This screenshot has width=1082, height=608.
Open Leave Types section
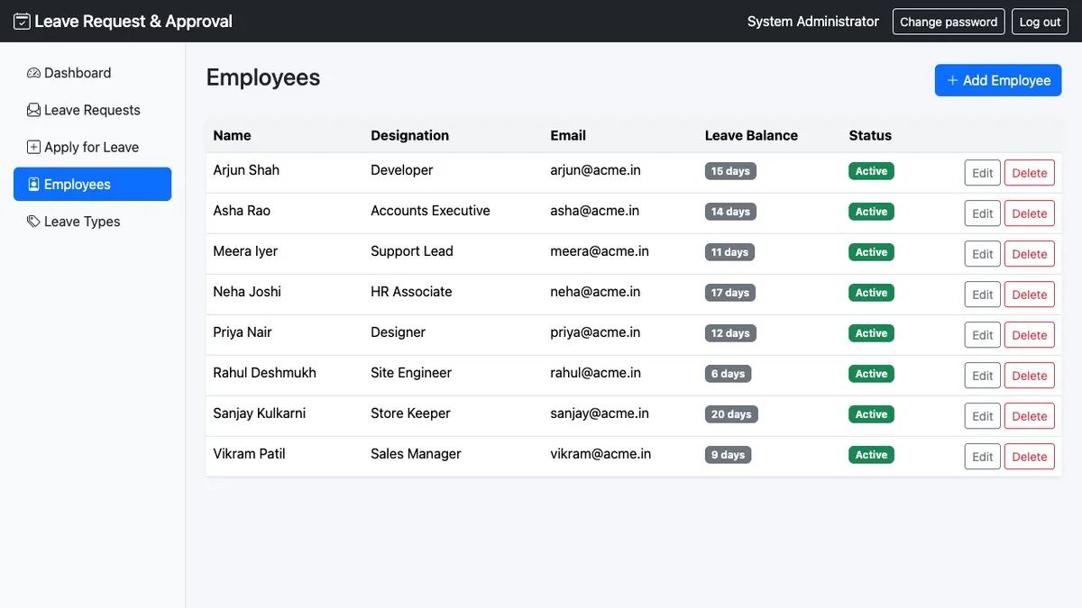(92, 221)
